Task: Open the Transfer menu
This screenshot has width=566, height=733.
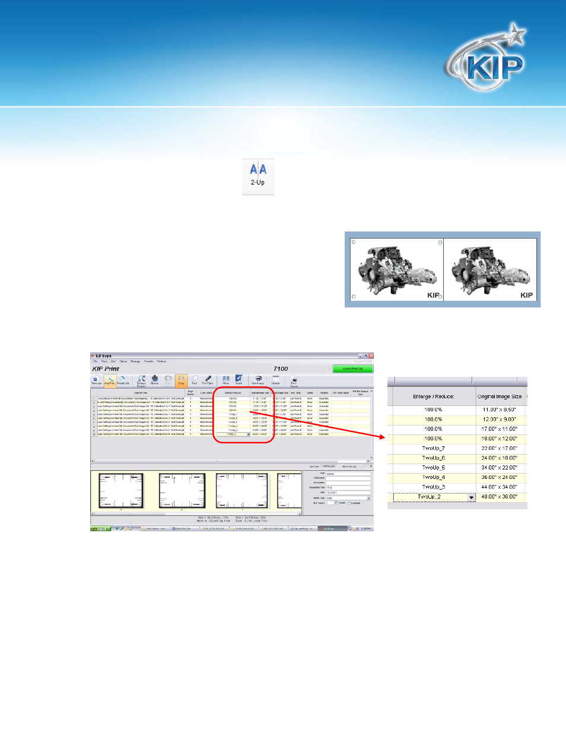Action: click(x=148, y=361)
